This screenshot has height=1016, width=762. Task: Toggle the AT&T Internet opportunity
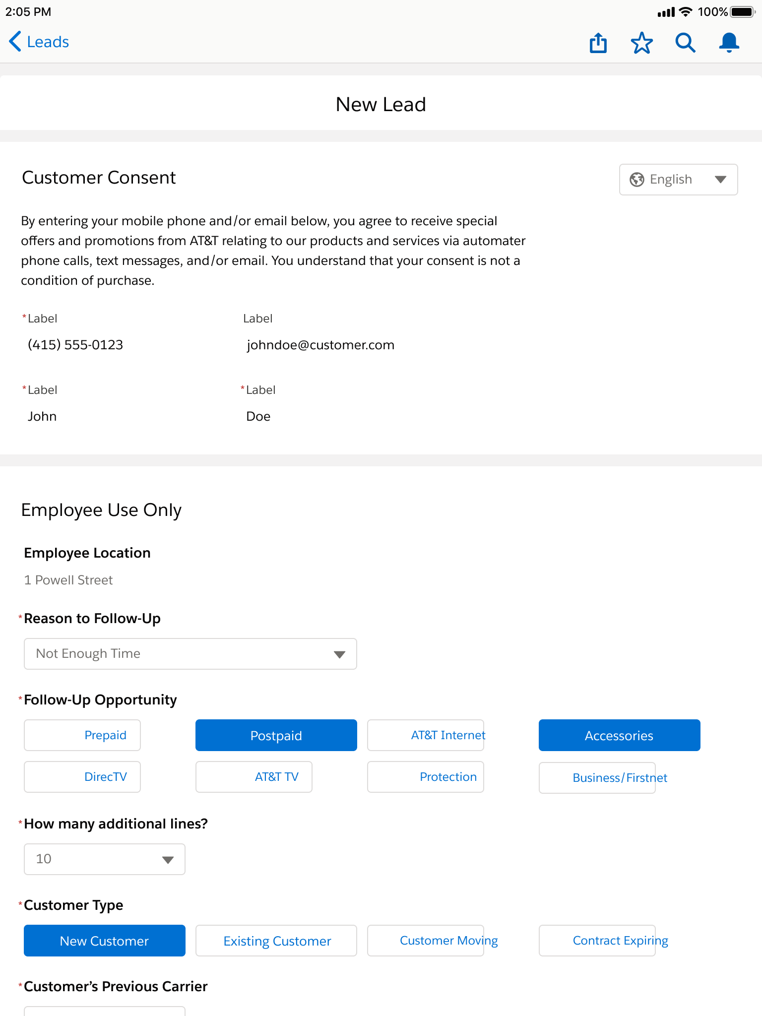(x=426, y=735)
